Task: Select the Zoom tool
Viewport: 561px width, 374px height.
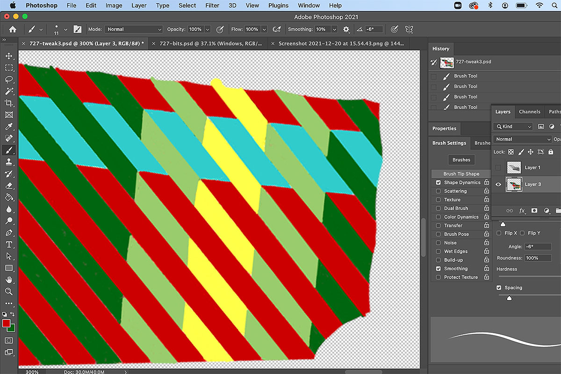Action: pyautogui.click(x=9, y=291)
